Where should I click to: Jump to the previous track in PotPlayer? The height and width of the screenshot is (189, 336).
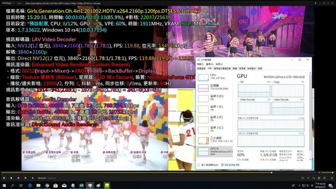click(18, 178)
